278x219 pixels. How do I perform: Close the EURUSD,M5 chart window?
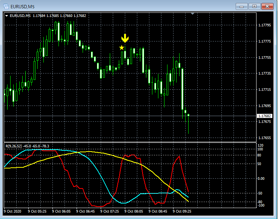coord(267,6)
